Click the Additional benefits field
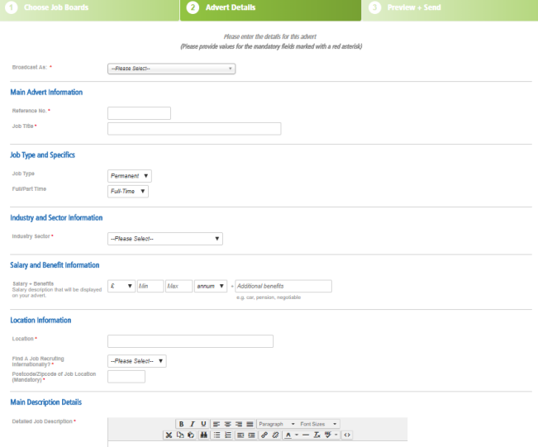538x447 pixels. point(283,286)
